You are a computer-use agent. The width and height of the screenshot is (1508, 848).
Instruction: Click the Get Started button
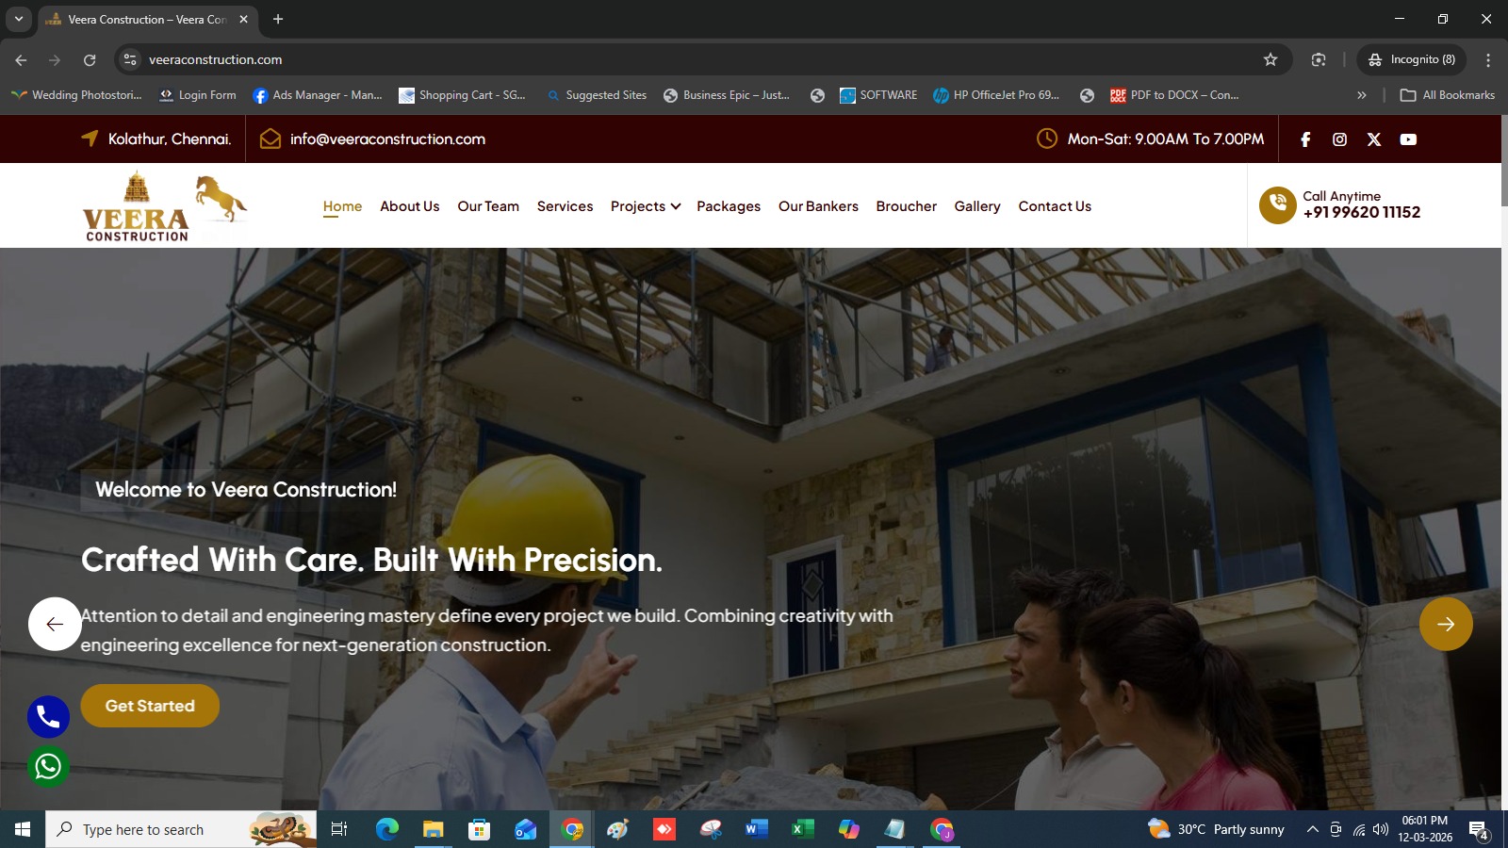pos(150,706)
